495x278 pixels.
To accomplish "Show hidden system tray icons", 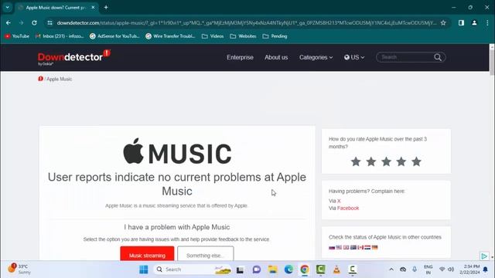I will click(x=391, y=270).
